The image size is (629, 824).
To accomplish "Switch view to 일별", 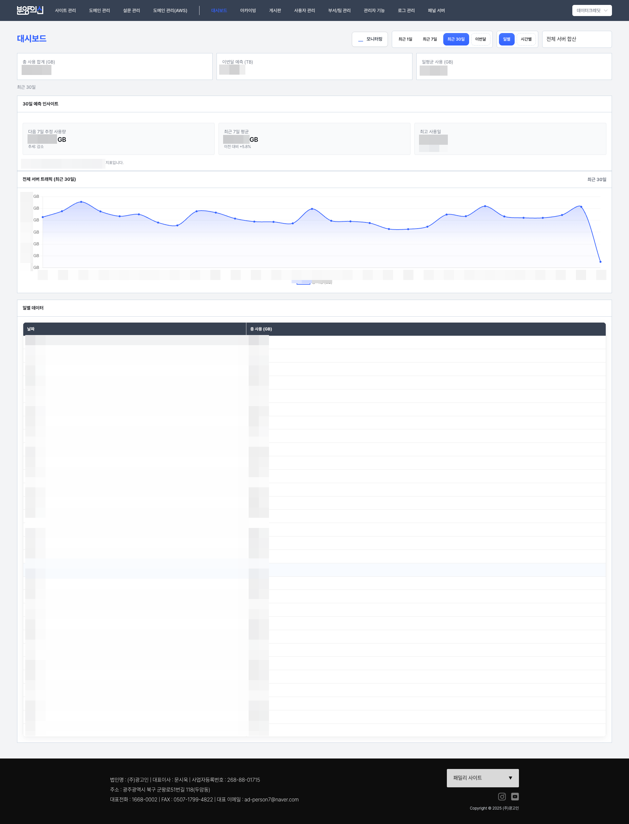I will pyautogui.click(x=506, y=39).
